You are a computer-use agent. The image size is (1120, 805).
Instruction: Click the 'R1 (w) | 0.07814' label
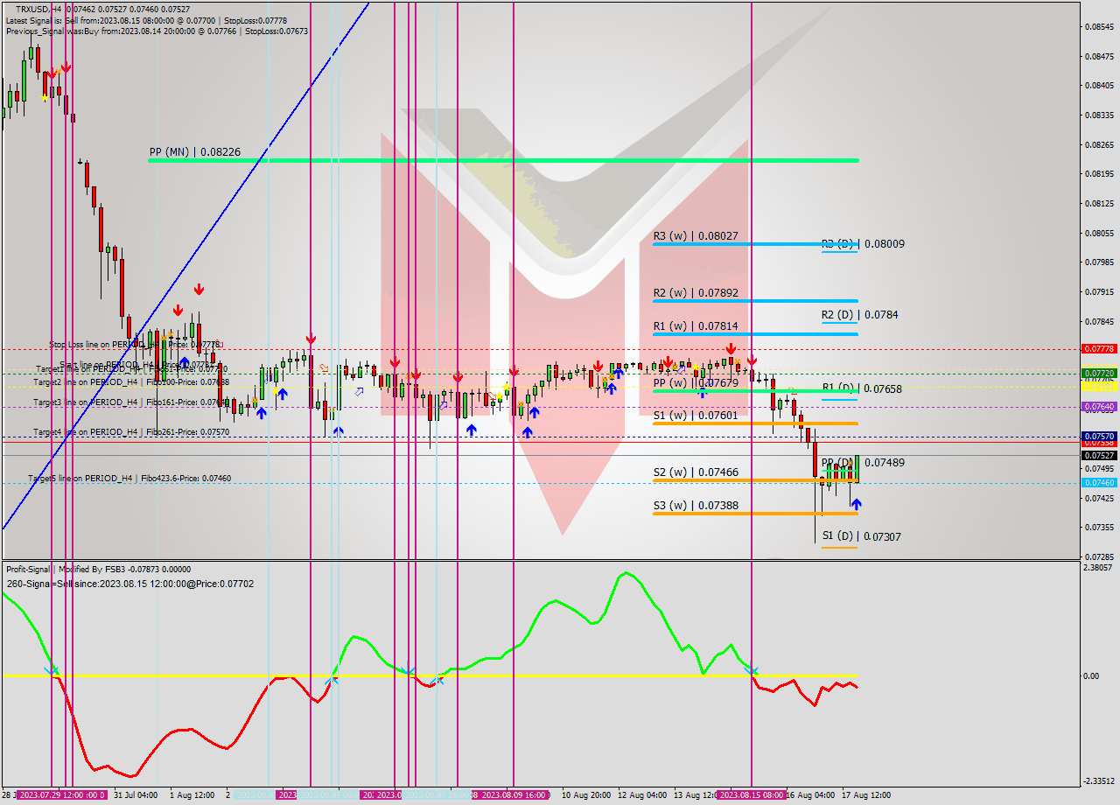[696, 325]
